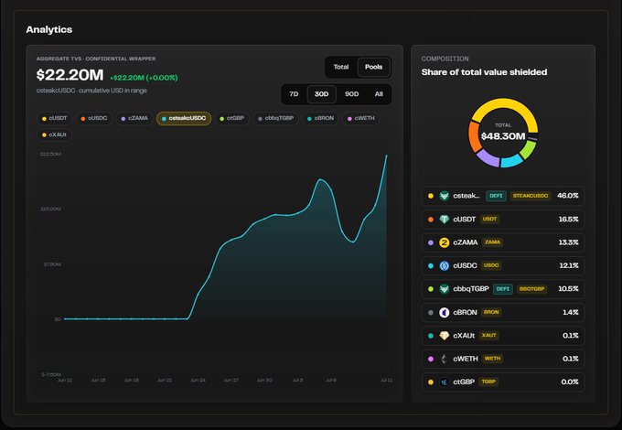Click the cUSDT Tether token icon

pos(445,219)
